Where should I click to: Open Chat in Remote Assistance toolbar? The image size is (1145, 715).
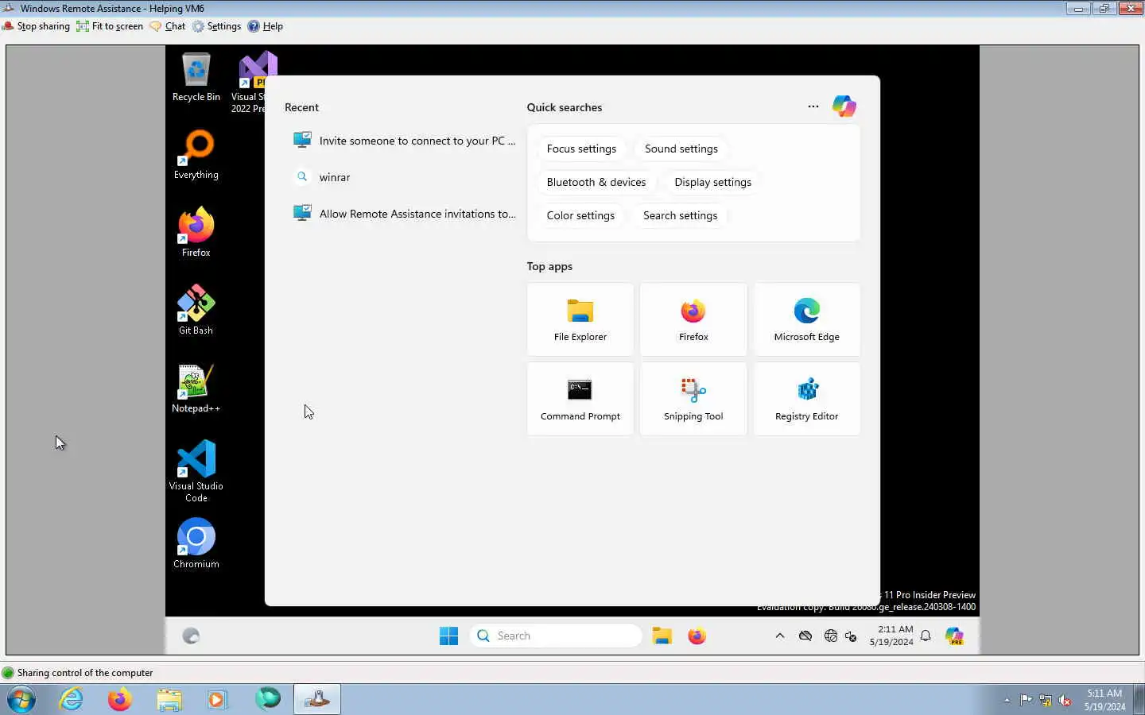[168, 26]
